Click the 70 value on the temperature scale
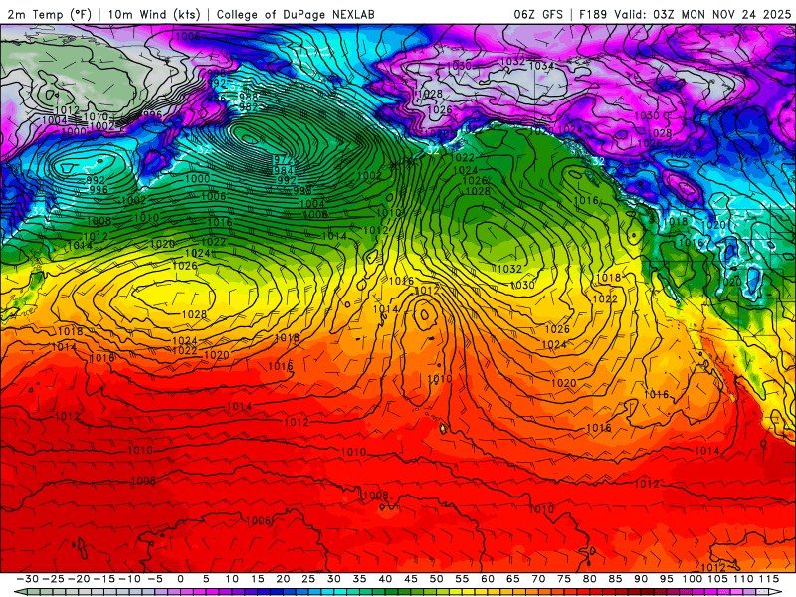 [x=538, y=579]
